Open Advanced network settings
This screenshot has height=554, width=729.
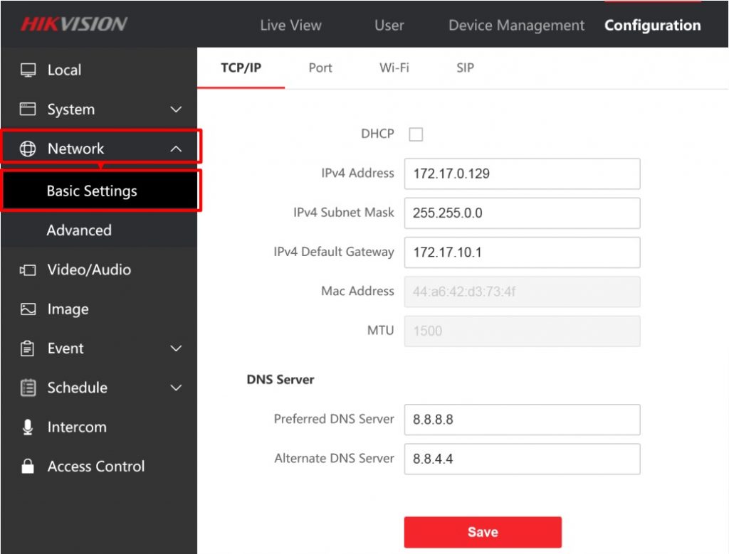pos(99,230)
